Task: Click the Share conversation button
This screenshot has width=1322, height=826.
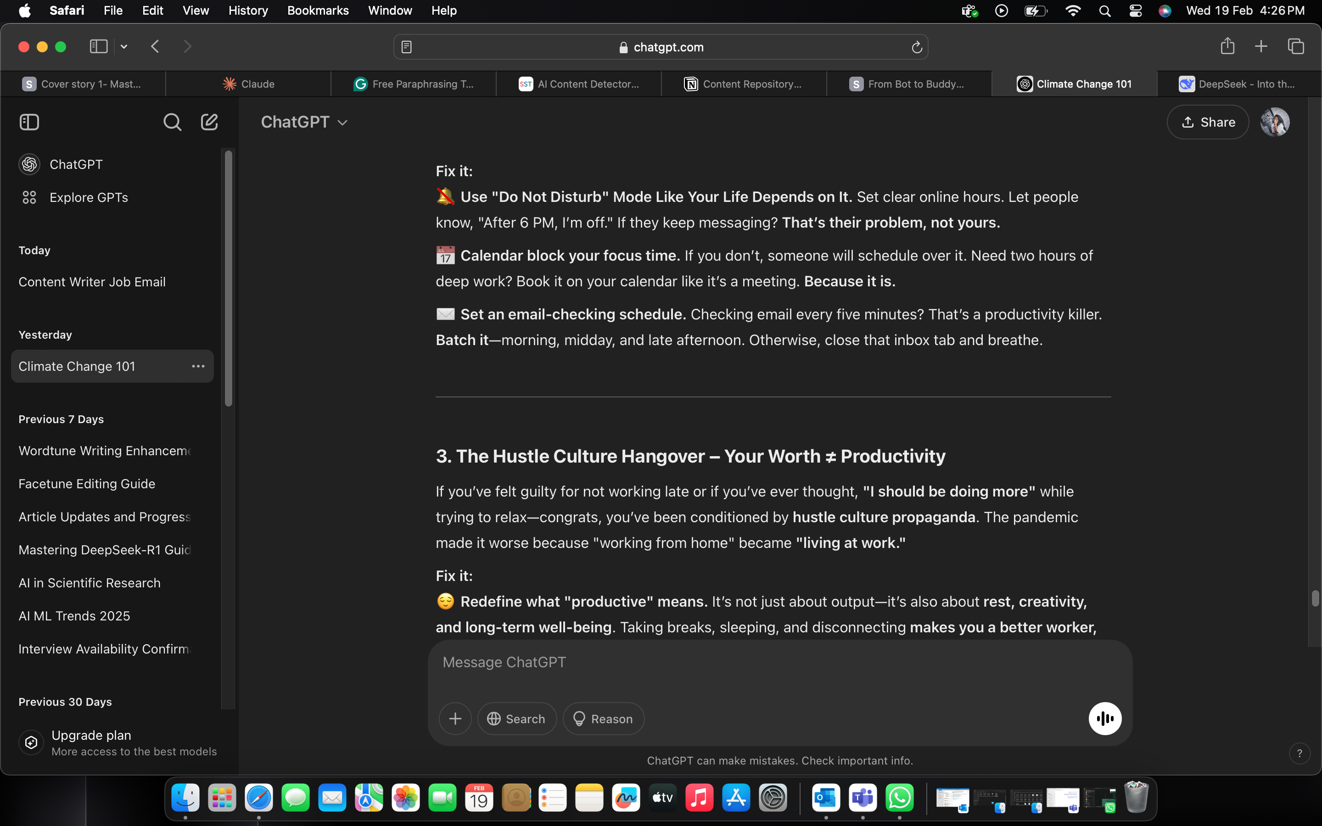Action: [x=1208, y=122]
